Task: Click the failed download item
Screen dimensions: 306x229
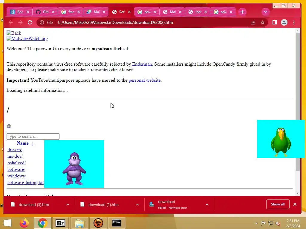Action: [172, 205]
